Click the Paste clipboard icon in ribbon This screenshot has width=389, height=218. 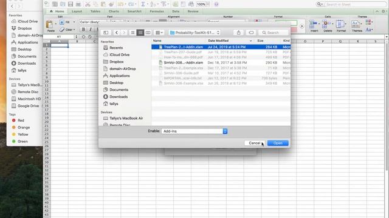point(50,24)
